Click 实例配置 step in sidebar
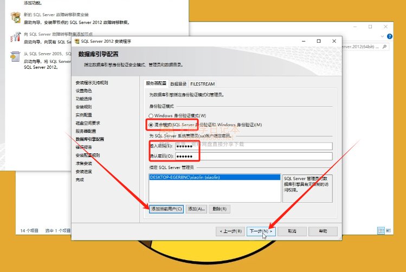 coord(83,115)
